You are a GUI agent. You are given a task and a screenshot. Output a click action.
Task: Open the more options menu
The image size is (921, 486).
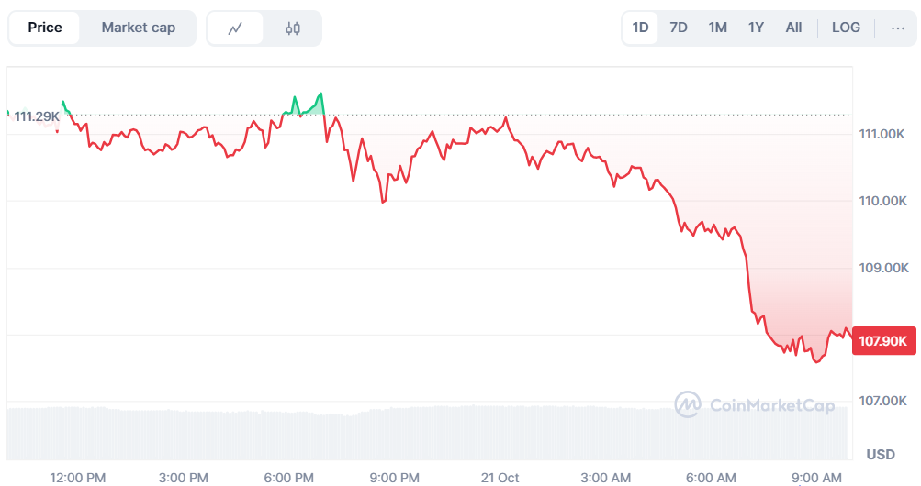[x=897, y=28]
